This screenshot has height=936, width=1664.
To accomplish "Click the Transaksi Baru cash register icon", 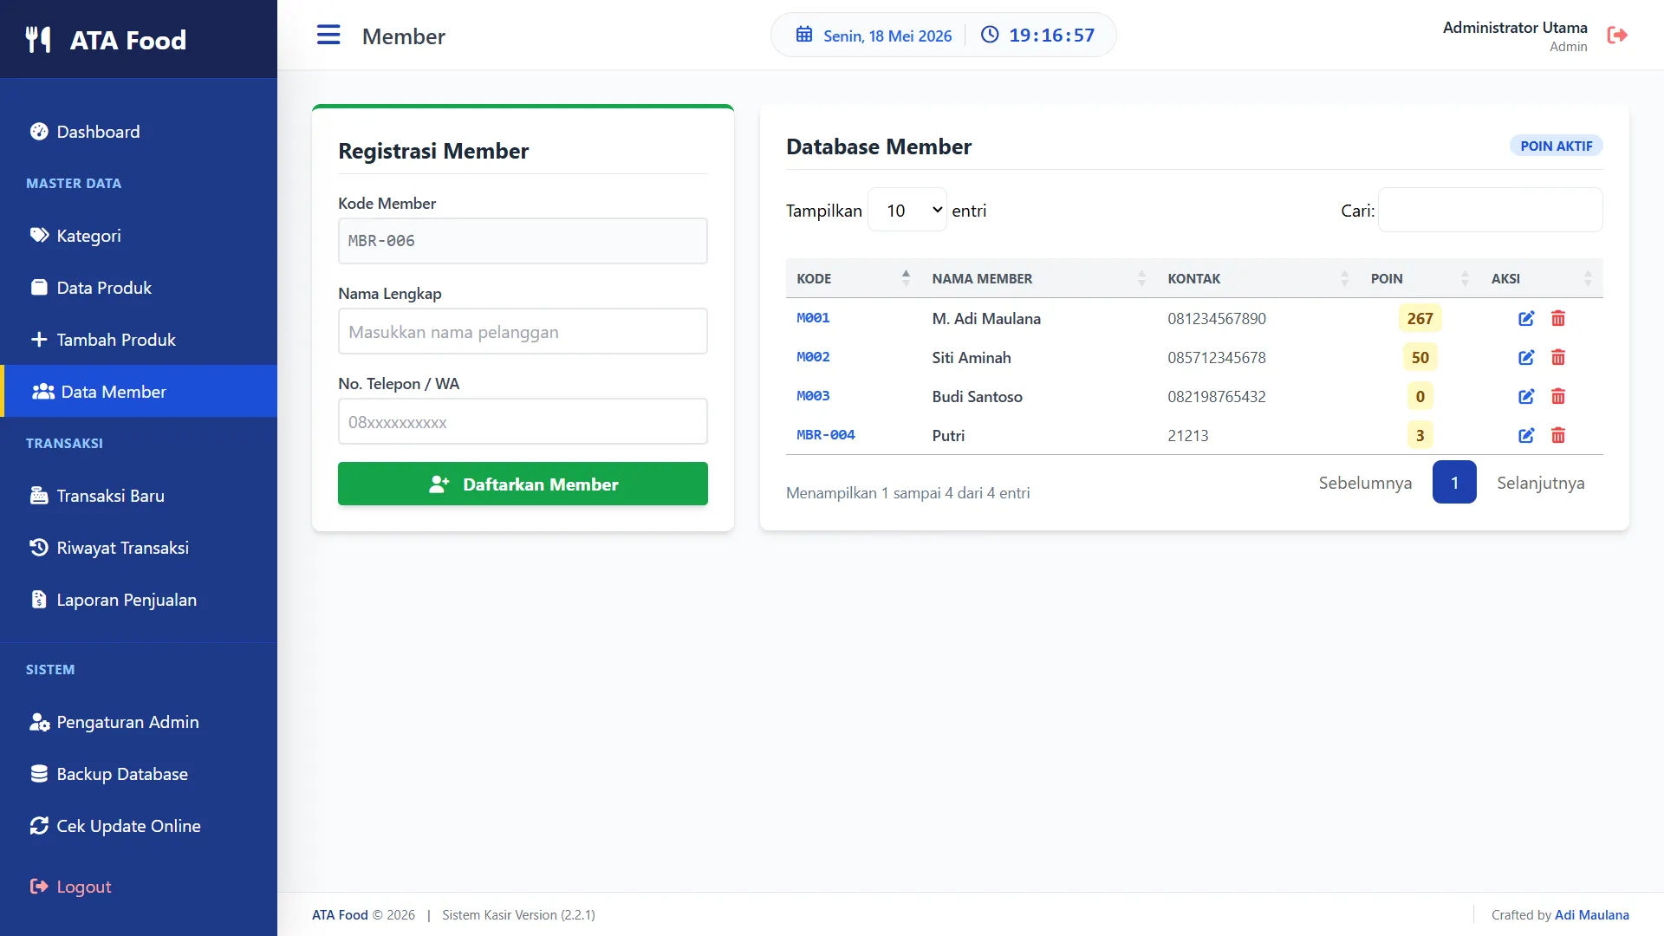I will (39, 496).
